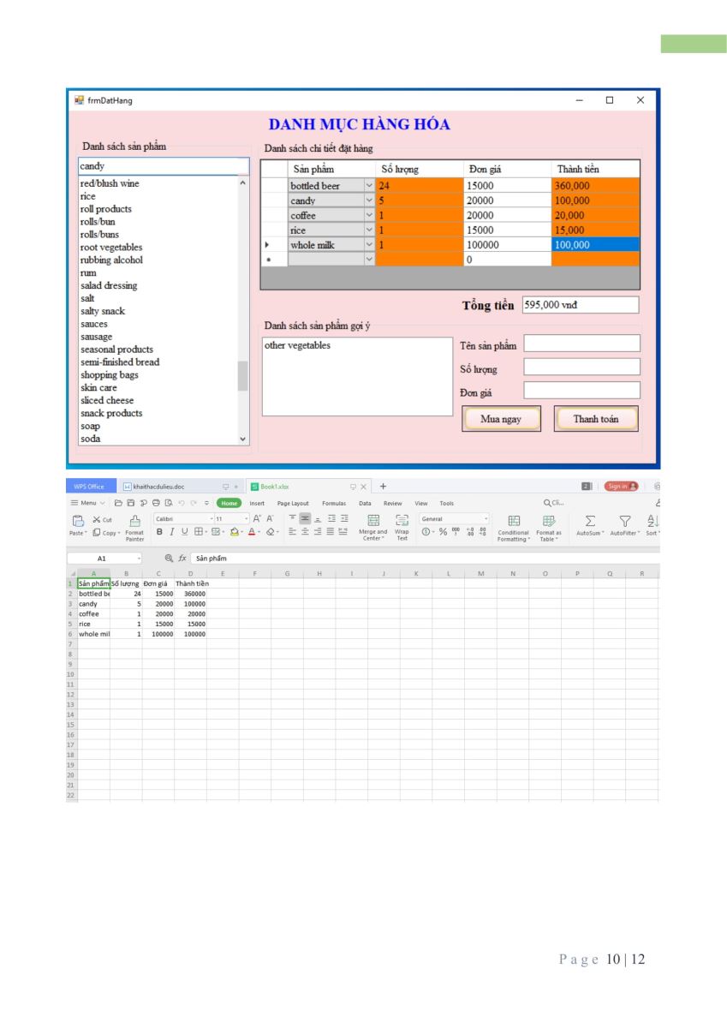Click the Increase font size icon
This screenshot has height=1028, width=727.
click(x=257, y=519)
